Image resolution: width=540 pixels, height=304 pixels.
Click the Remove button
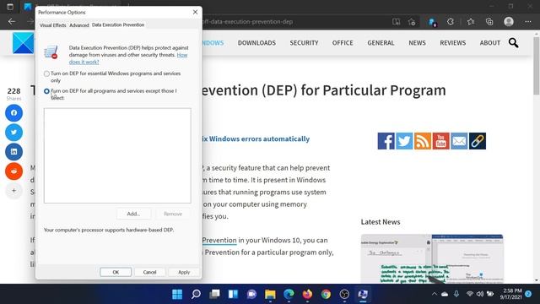173,214
